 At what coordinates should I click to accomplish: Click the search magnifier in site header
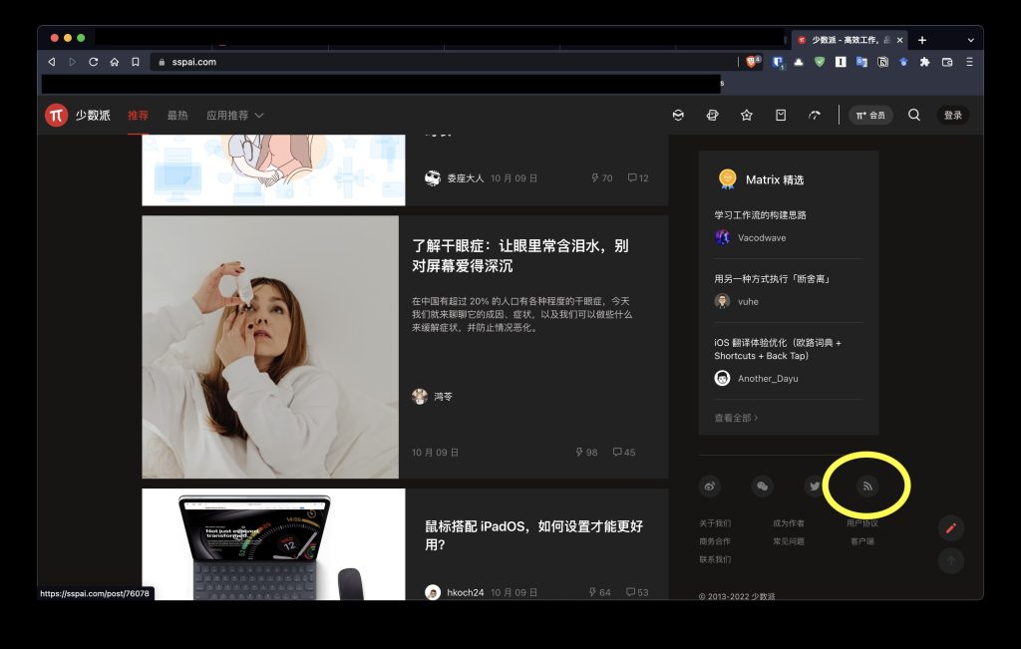[x=914, y=116]
